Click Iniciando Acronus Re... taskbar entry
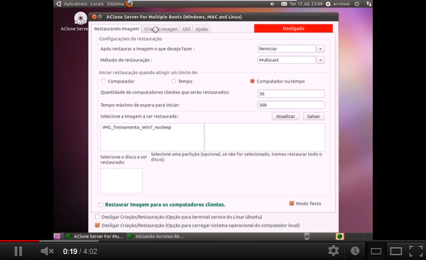Viewport: 426px width, 260px height. 157,237
